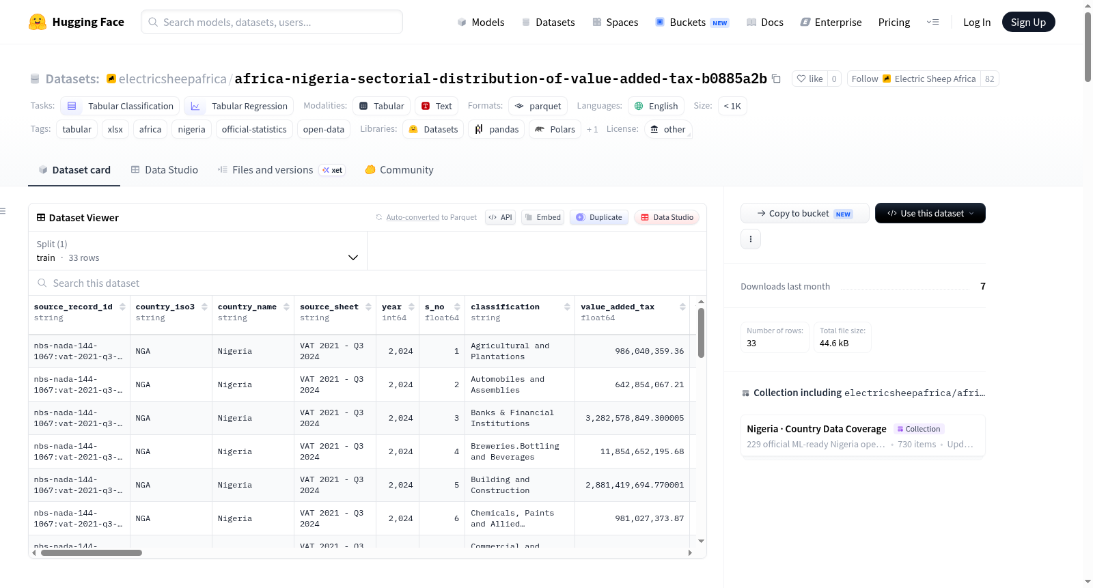Open Data Studio from viewer header
The image size is (1093, 588).
coord(667,217)
